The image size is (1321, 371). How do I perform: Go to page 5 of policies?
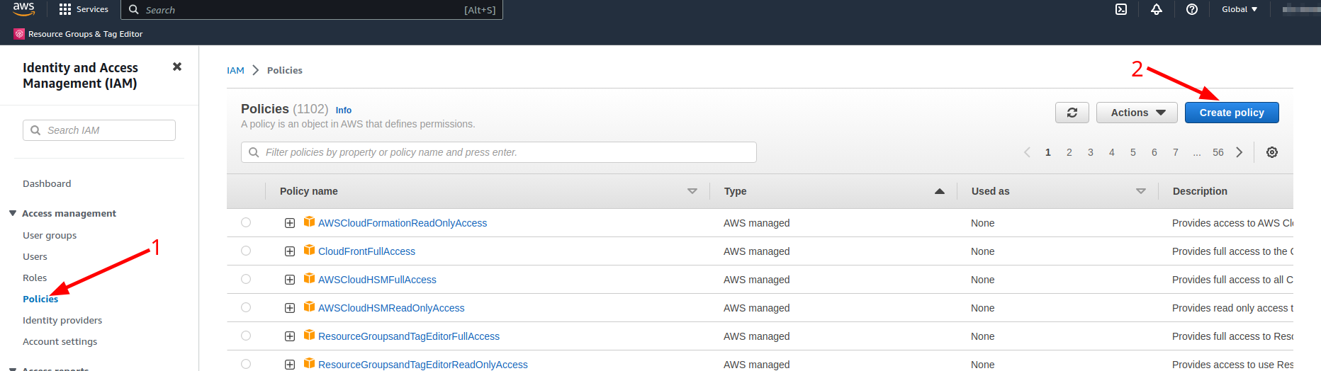pyautogui.click(x=1133, y=152)
